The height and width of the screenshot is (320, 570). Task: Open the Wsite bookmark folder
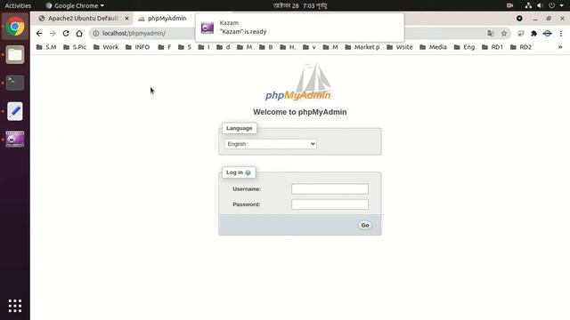(x=400, y=47)
